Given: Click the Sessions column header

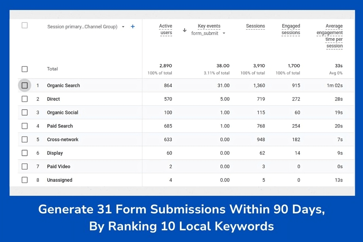Looking at the screenshot, I should 255,26.
